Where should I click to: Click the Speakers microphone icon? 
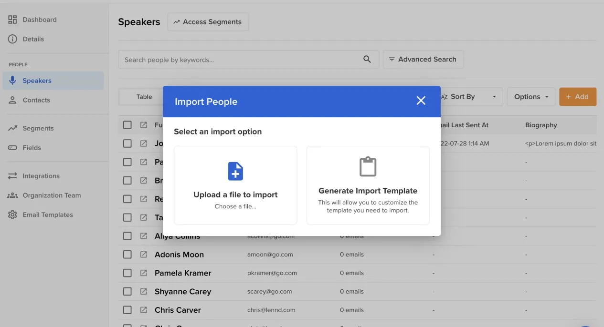pyautogui.click(x=12, y=81)
